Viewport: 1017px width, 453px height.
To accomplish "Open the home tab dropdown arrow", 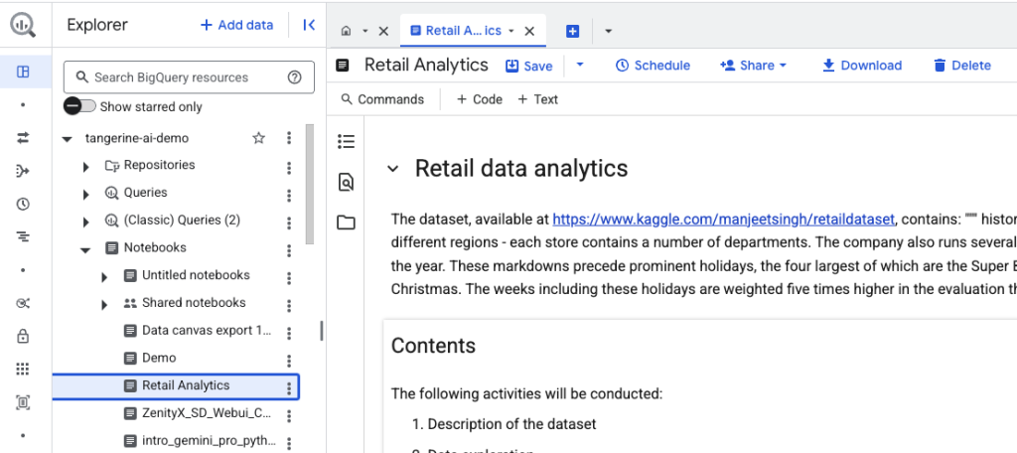I will [365, 31].
